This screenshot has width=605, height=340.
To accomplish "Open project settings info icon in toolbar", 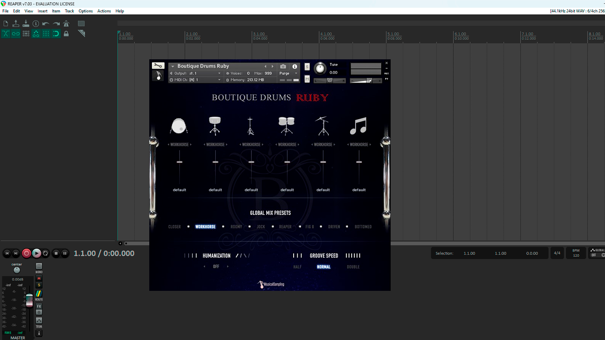I will pos(36,23).
